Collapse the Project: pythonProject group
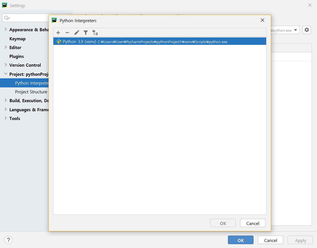Viewport: 317px width, 248px height. click(6, 74)
